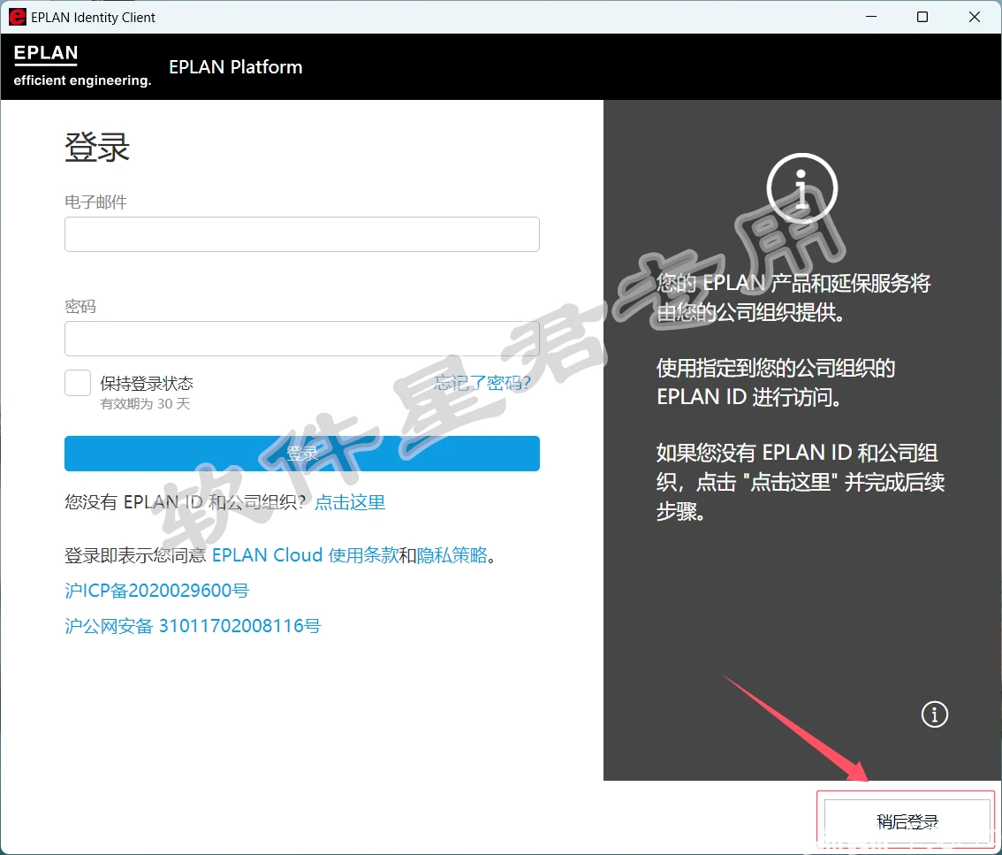
Task: Open the privacy policy link
Action: 452,555
